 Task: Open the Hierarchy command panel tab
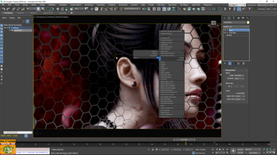234,18
